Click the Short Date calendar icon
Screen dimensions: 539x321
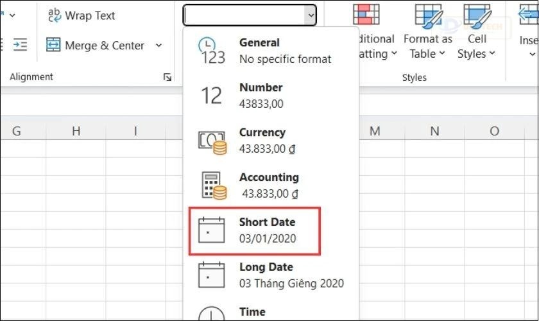[x=211, y=230]
